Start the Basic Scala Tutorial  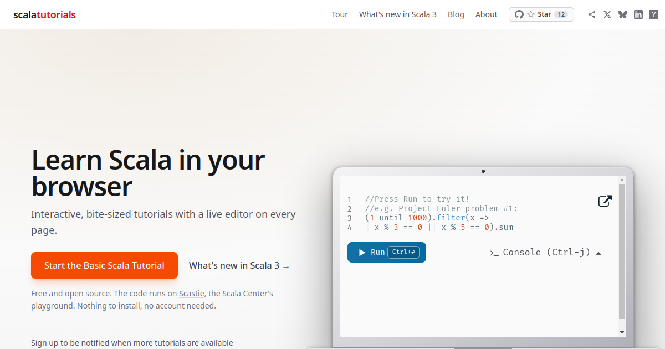click(x=104, y=265)
